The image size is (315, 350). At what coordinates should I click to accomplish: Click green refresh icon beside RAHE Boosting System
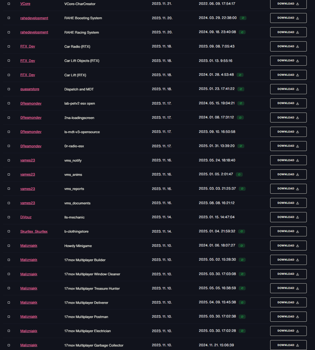(243, 18)
